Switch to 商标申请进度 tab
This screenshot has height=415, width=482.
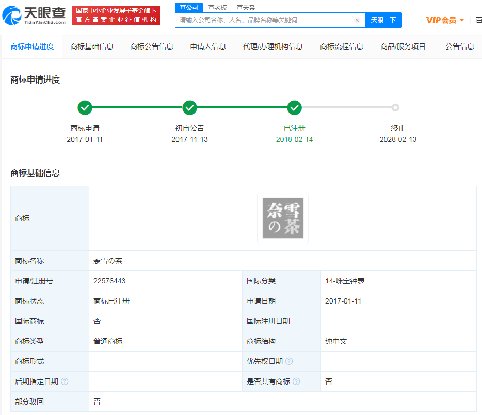(x=32, y=46)
